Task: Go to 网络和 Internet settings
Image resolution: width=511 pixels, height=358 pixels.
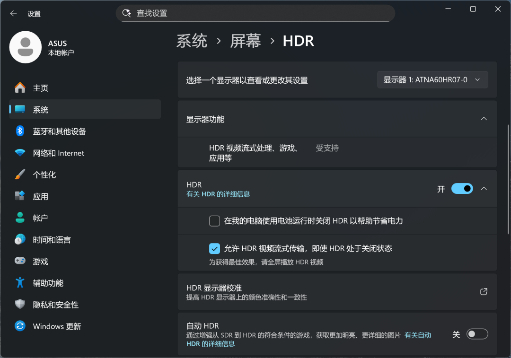Action: [x=85, y=153]
